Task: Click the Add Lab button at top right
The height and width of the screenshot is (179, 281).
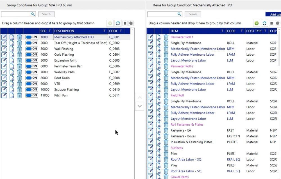Action: (275, 14)
